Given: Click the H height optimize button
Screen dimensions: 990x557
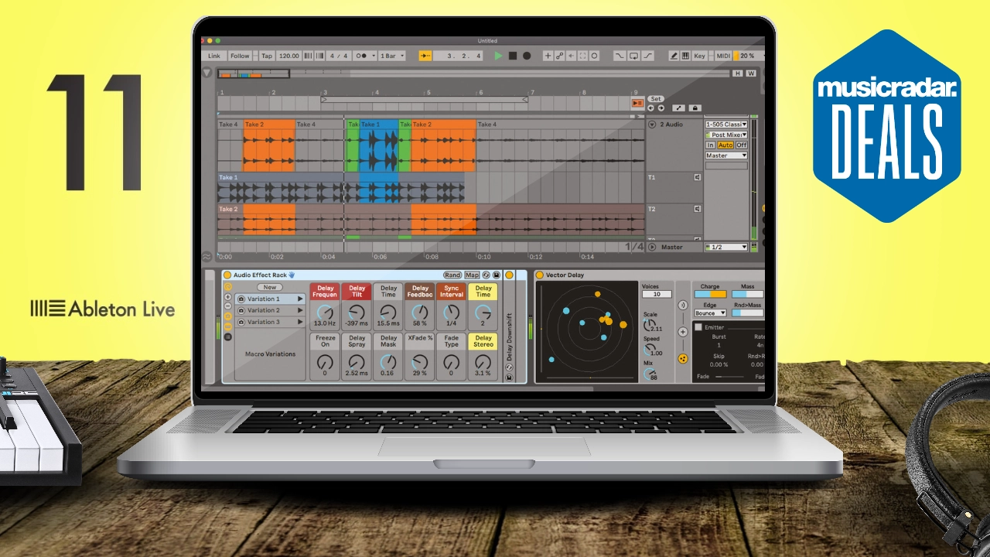Looking at the screenshot, I should pyautogui.click(x=737, y=73).
